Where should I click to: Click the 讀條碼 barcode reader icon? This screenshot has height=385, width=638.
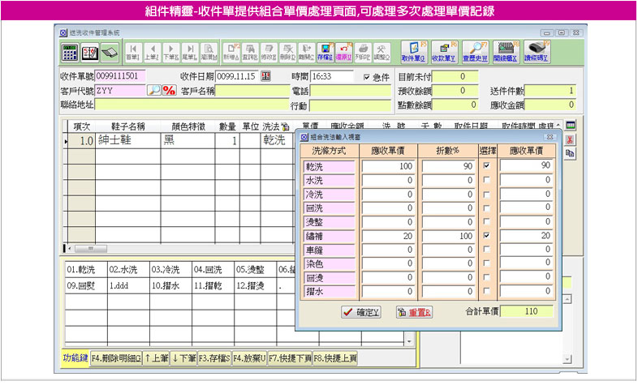[537, 51]
